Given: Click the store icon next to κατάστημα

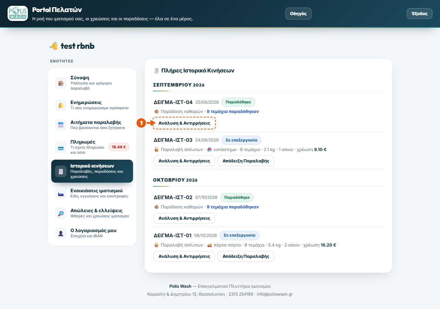Looking at the screenshot, I should tap(209, 150).
